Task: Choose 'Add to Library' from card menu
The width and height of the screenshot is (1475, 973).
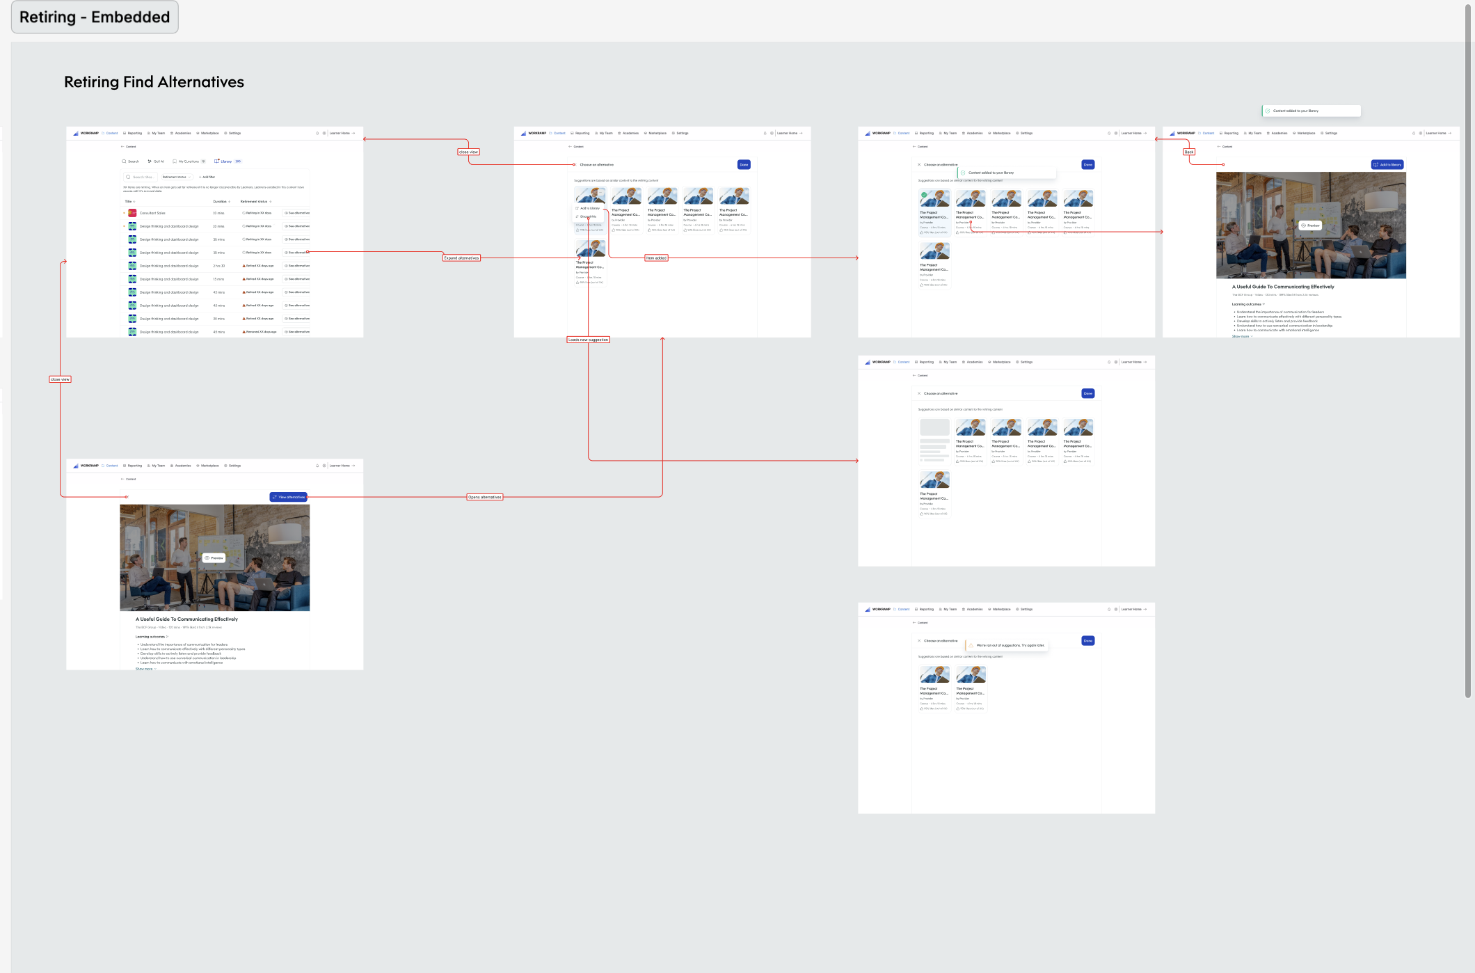Action: click(589, 208)
